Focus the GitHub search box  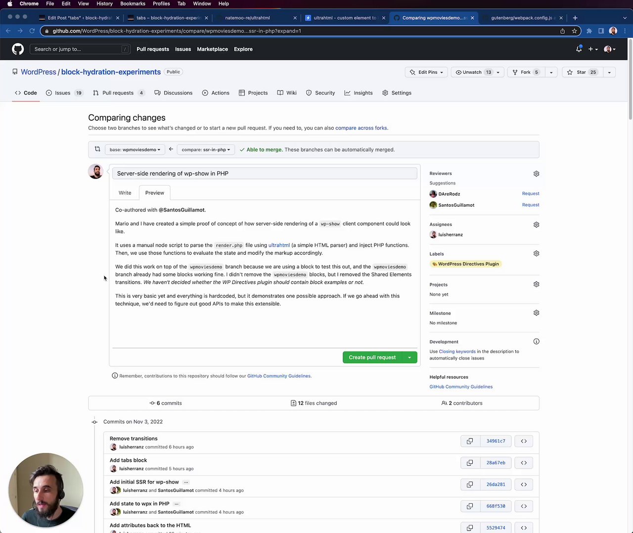pos(81,49)
